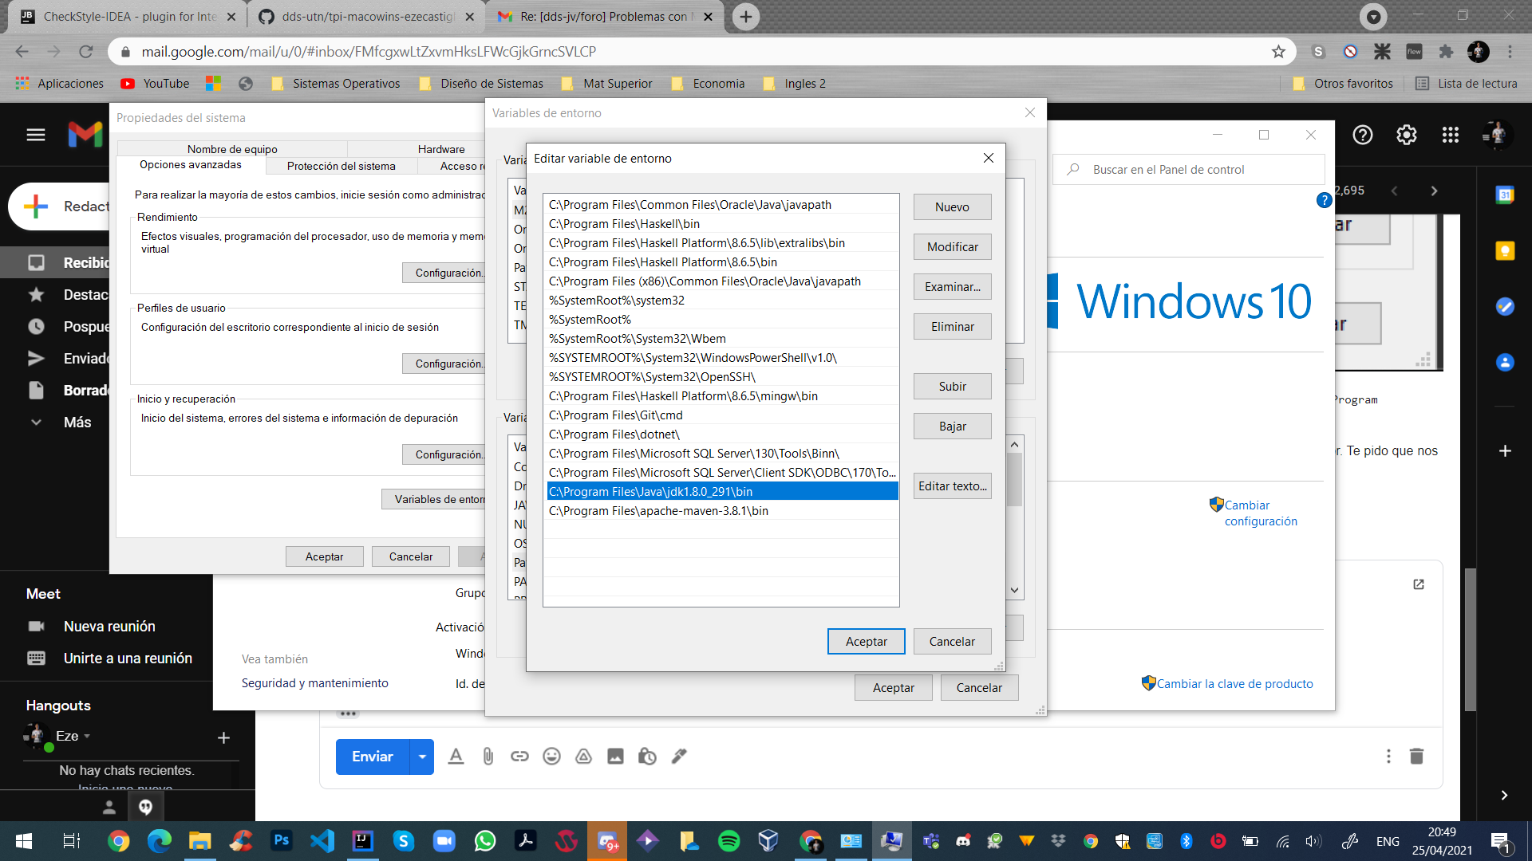Screen dimensions: 1532x861
Task: Start a Nueva reunión in Meet
Action: (x=109, y=627)
